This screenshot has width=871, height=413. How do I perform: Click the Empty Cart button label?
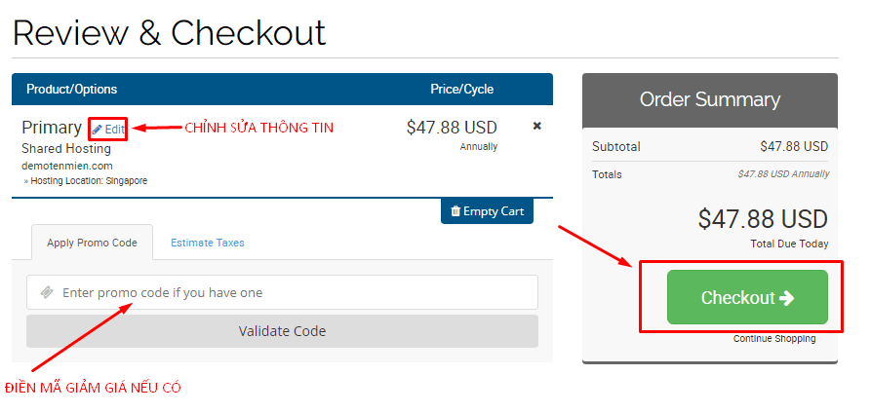tap(494, 211)
